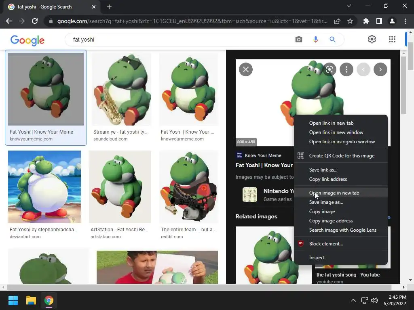The image size is (414, 310).
Task: Close the image preview panel
Action: 246,69
